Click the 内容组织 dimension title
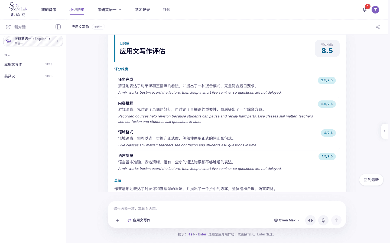 pyautogui.click(x=126, y=103)
